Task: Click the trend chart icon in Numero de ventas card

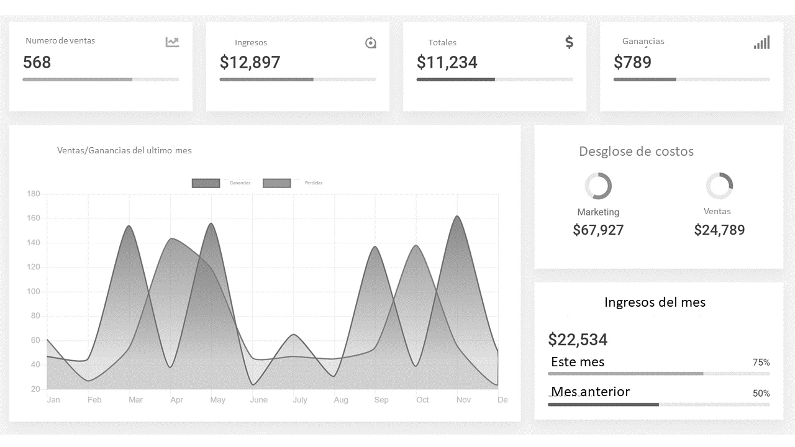Action: (172, 42)
